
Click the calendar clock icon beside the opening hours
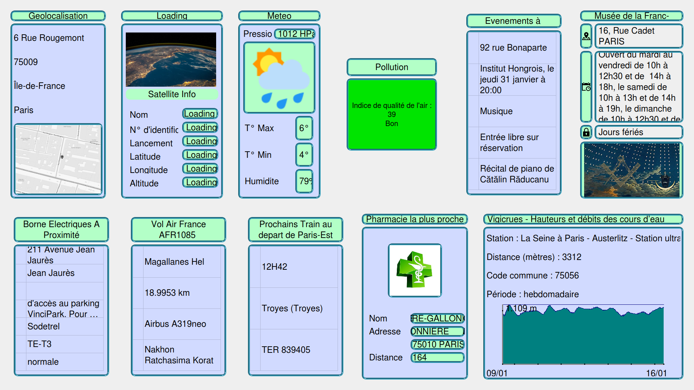(586, 87)
